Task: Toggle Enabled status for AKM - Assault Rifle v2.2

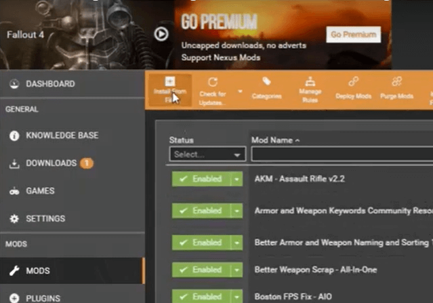Action: (201, 179)
